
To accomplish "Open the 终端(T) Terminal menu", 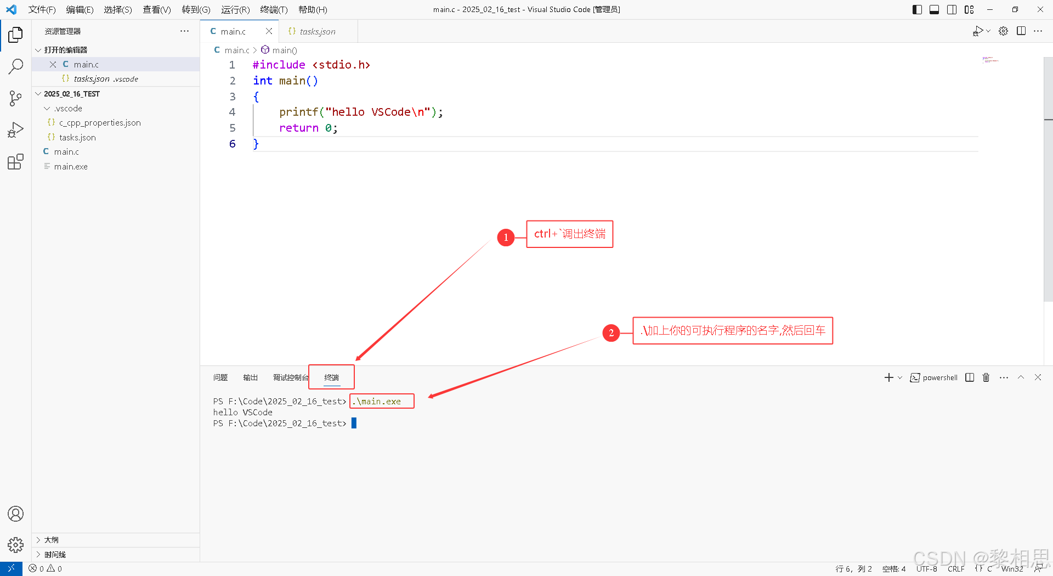I will click(x=274, y=9).
